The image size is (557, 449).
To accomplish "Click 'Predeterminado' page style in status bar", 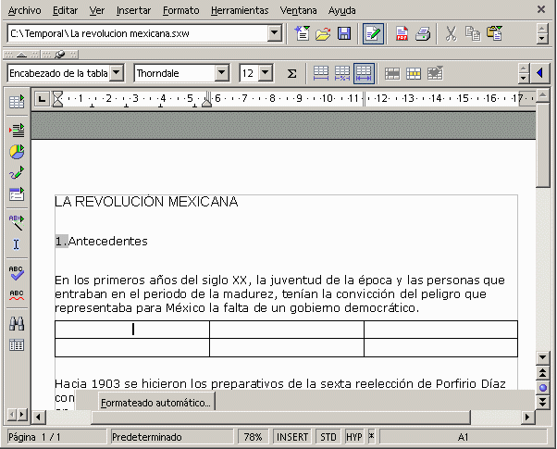I will click(171, 437).
